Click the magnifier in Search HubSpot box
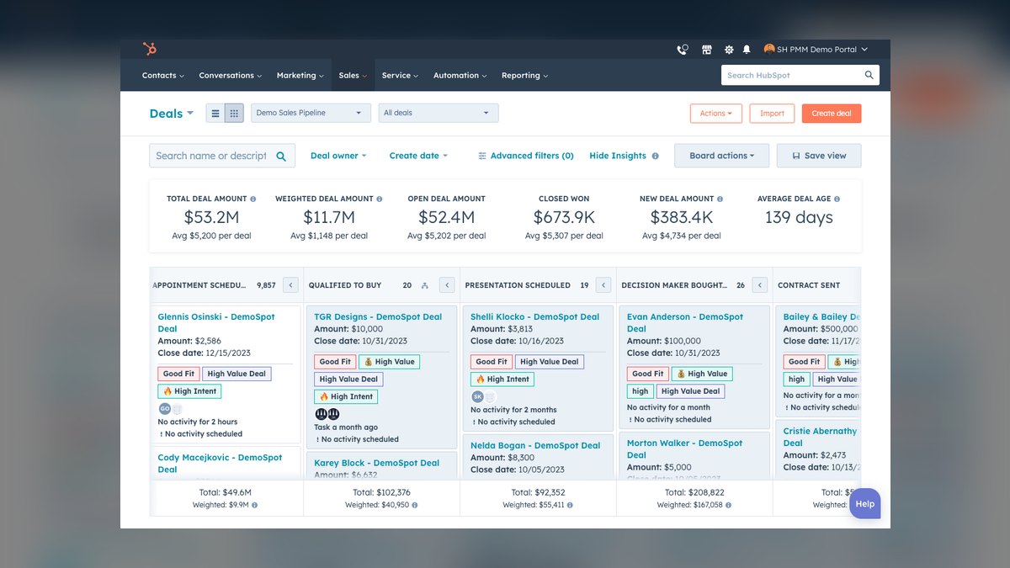 coord(869,75)
